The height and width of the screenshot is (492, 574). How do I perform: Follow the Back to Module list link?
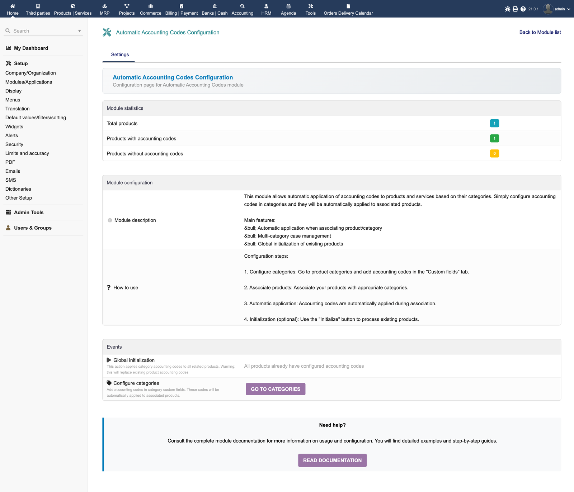(x=540, y=32)
